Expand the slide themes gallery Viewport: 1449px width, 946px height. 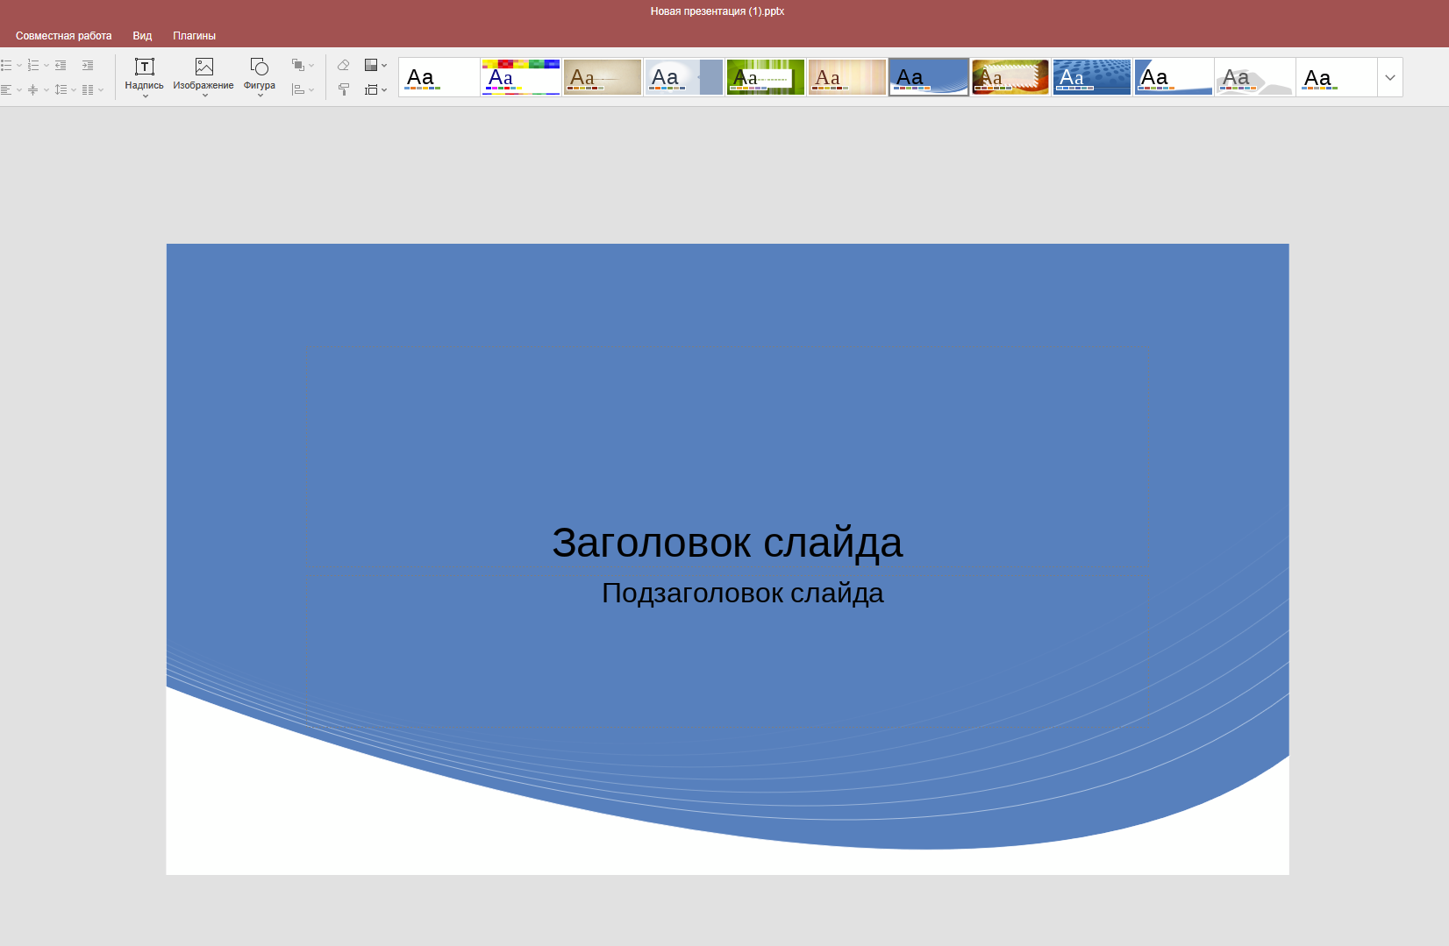1390,77
